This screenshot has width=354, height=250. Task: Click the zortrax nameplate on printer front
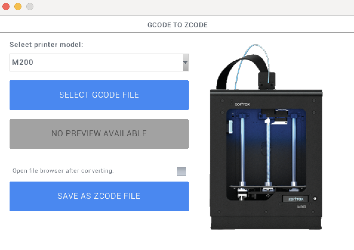(295, 199)
